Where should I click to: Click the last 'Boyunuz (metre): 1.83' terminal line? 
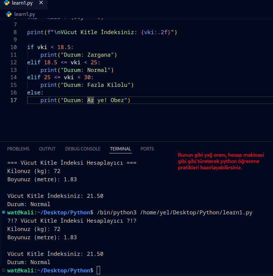42,238
